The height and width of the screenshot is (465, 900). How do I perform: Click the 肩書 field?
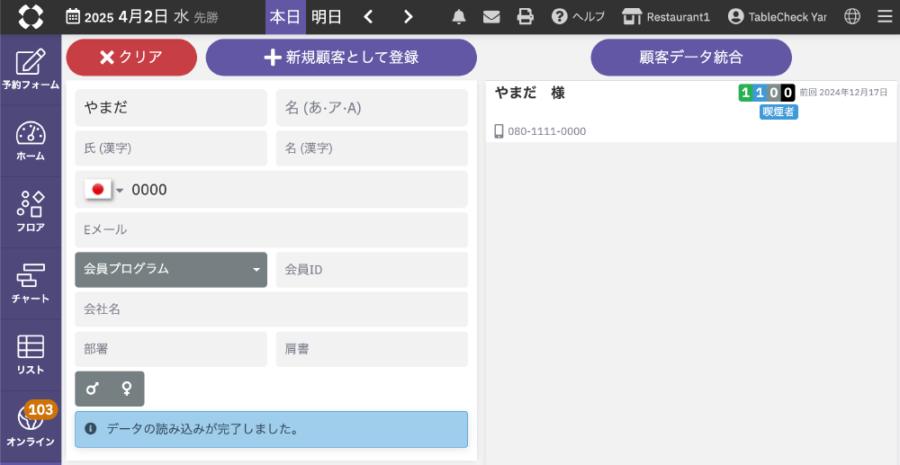point(372,349)
